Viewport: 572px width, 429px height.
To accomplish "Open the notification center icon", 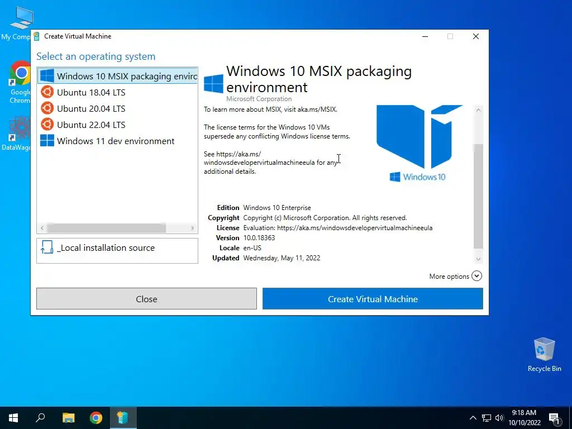I will pos(554,418).
